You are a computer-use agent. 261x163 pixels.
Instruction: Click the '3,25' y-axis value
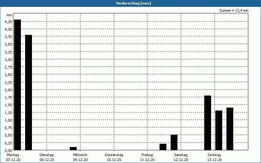[8, 52]
